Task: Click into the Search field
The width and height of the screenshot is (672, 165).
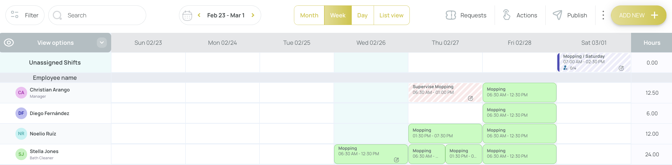Action: point(97,15)
